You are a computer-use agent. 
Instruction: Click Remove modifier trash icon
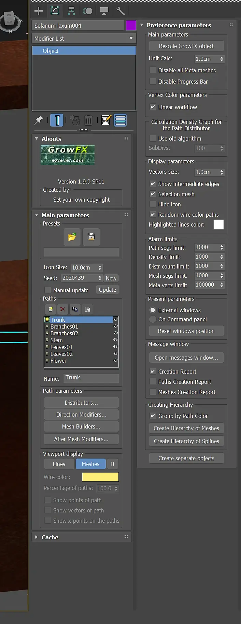point(88,120)
